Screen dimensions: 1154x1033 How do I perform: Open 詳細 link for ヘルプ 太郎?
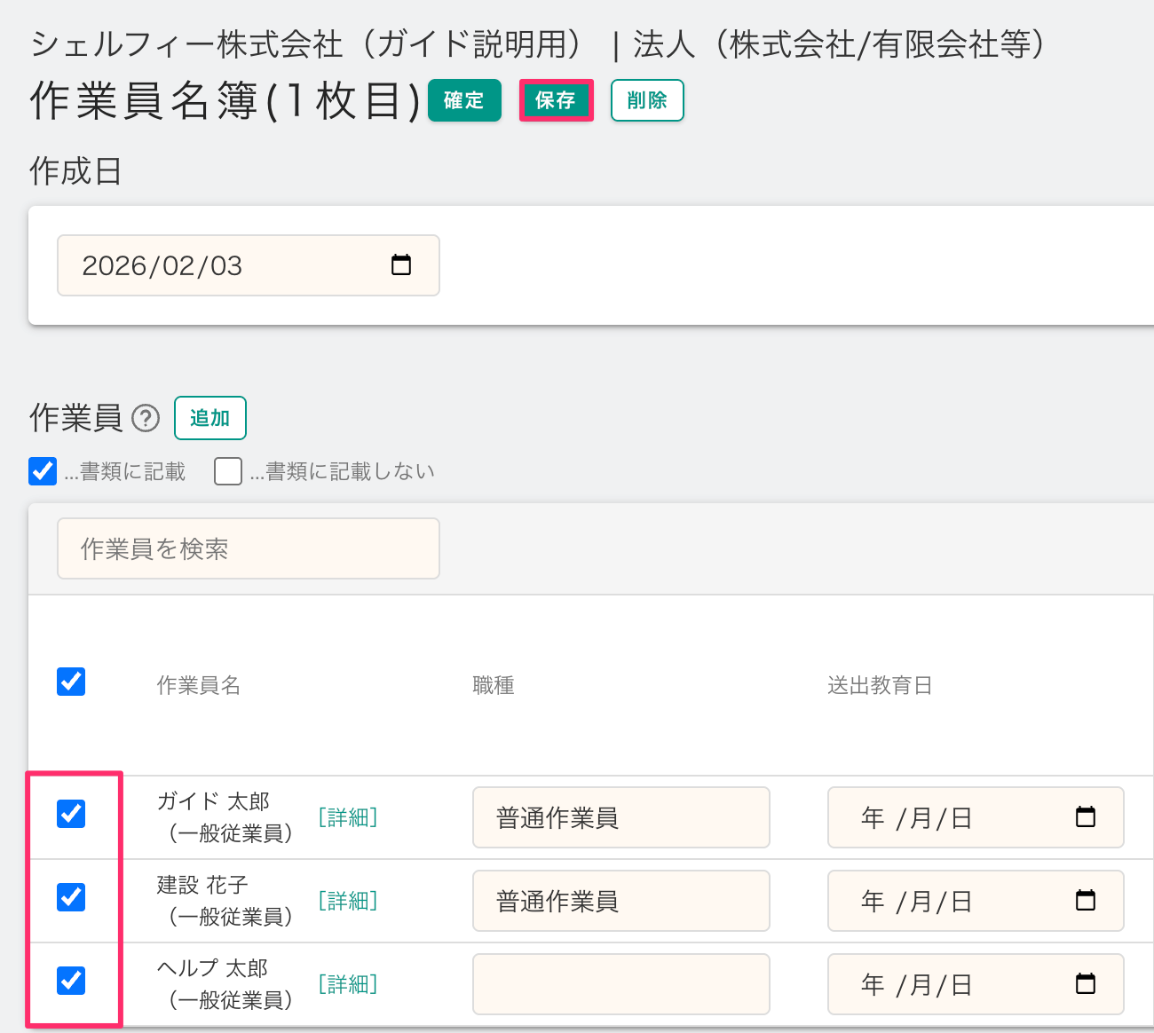(x=348, y=984)
